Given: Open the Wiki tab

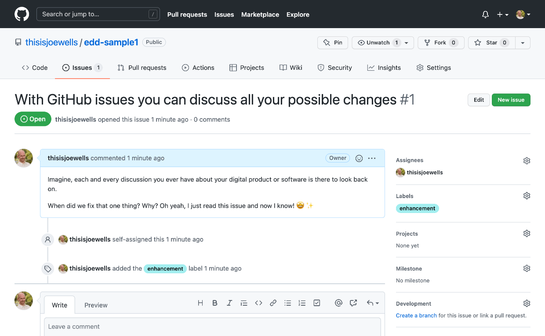Looking at the screenshot, I should point(291,68).
